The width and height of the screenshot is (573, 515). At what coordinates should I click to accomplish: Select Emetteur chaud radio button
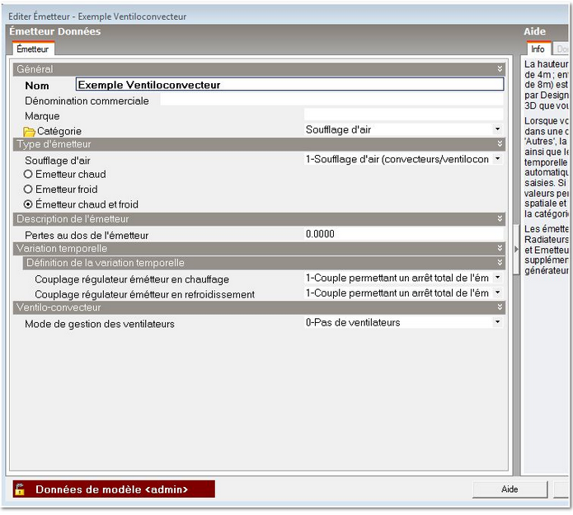(29, 175)
